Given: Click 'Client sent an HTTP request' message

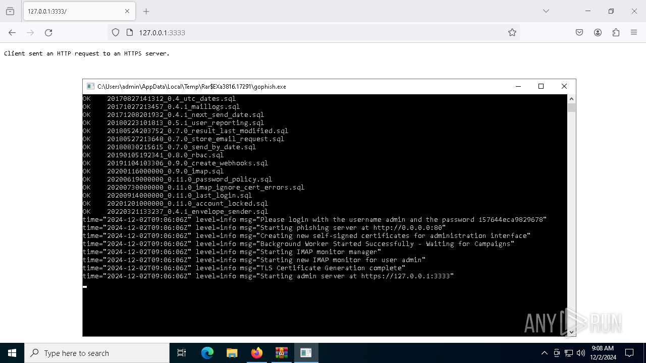Looking at the screenshot, I should click(x=87, y=53).
